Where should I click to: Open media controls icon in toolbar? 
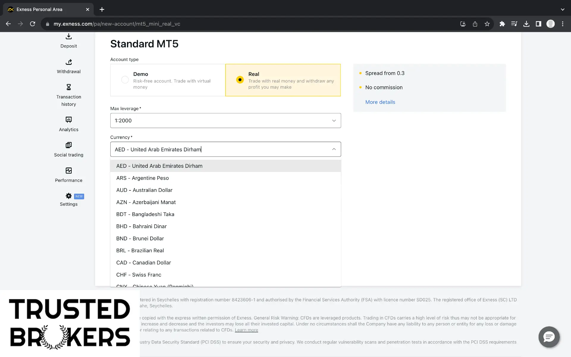pos(514,24)
